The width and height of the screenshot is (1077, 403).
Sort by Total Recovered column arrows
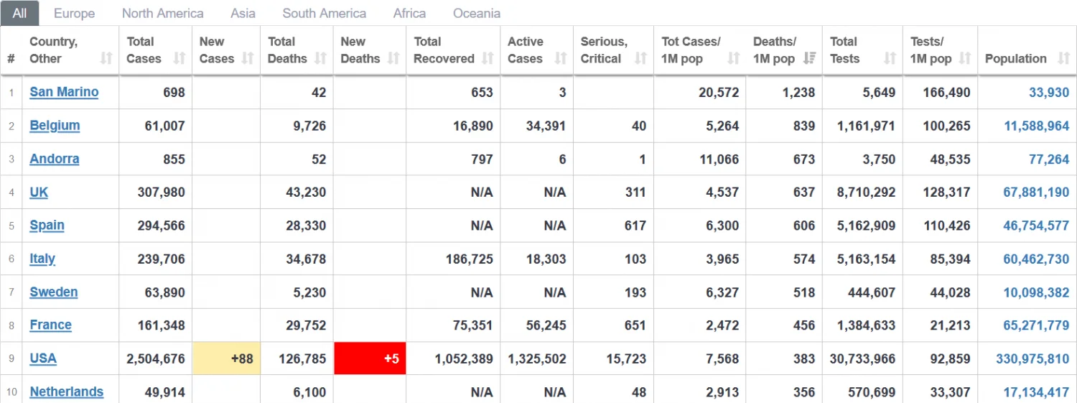pyautogui.click(x=488, y=59)
